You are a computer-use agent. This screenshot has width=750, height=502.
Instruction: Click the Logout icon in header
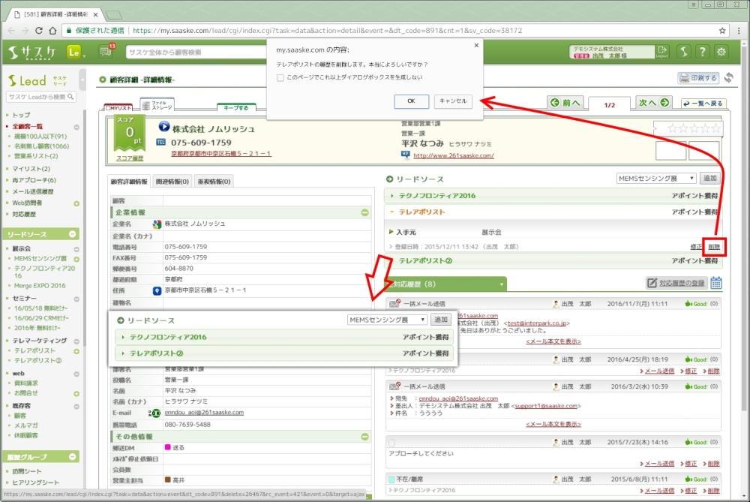coord(661,52)
